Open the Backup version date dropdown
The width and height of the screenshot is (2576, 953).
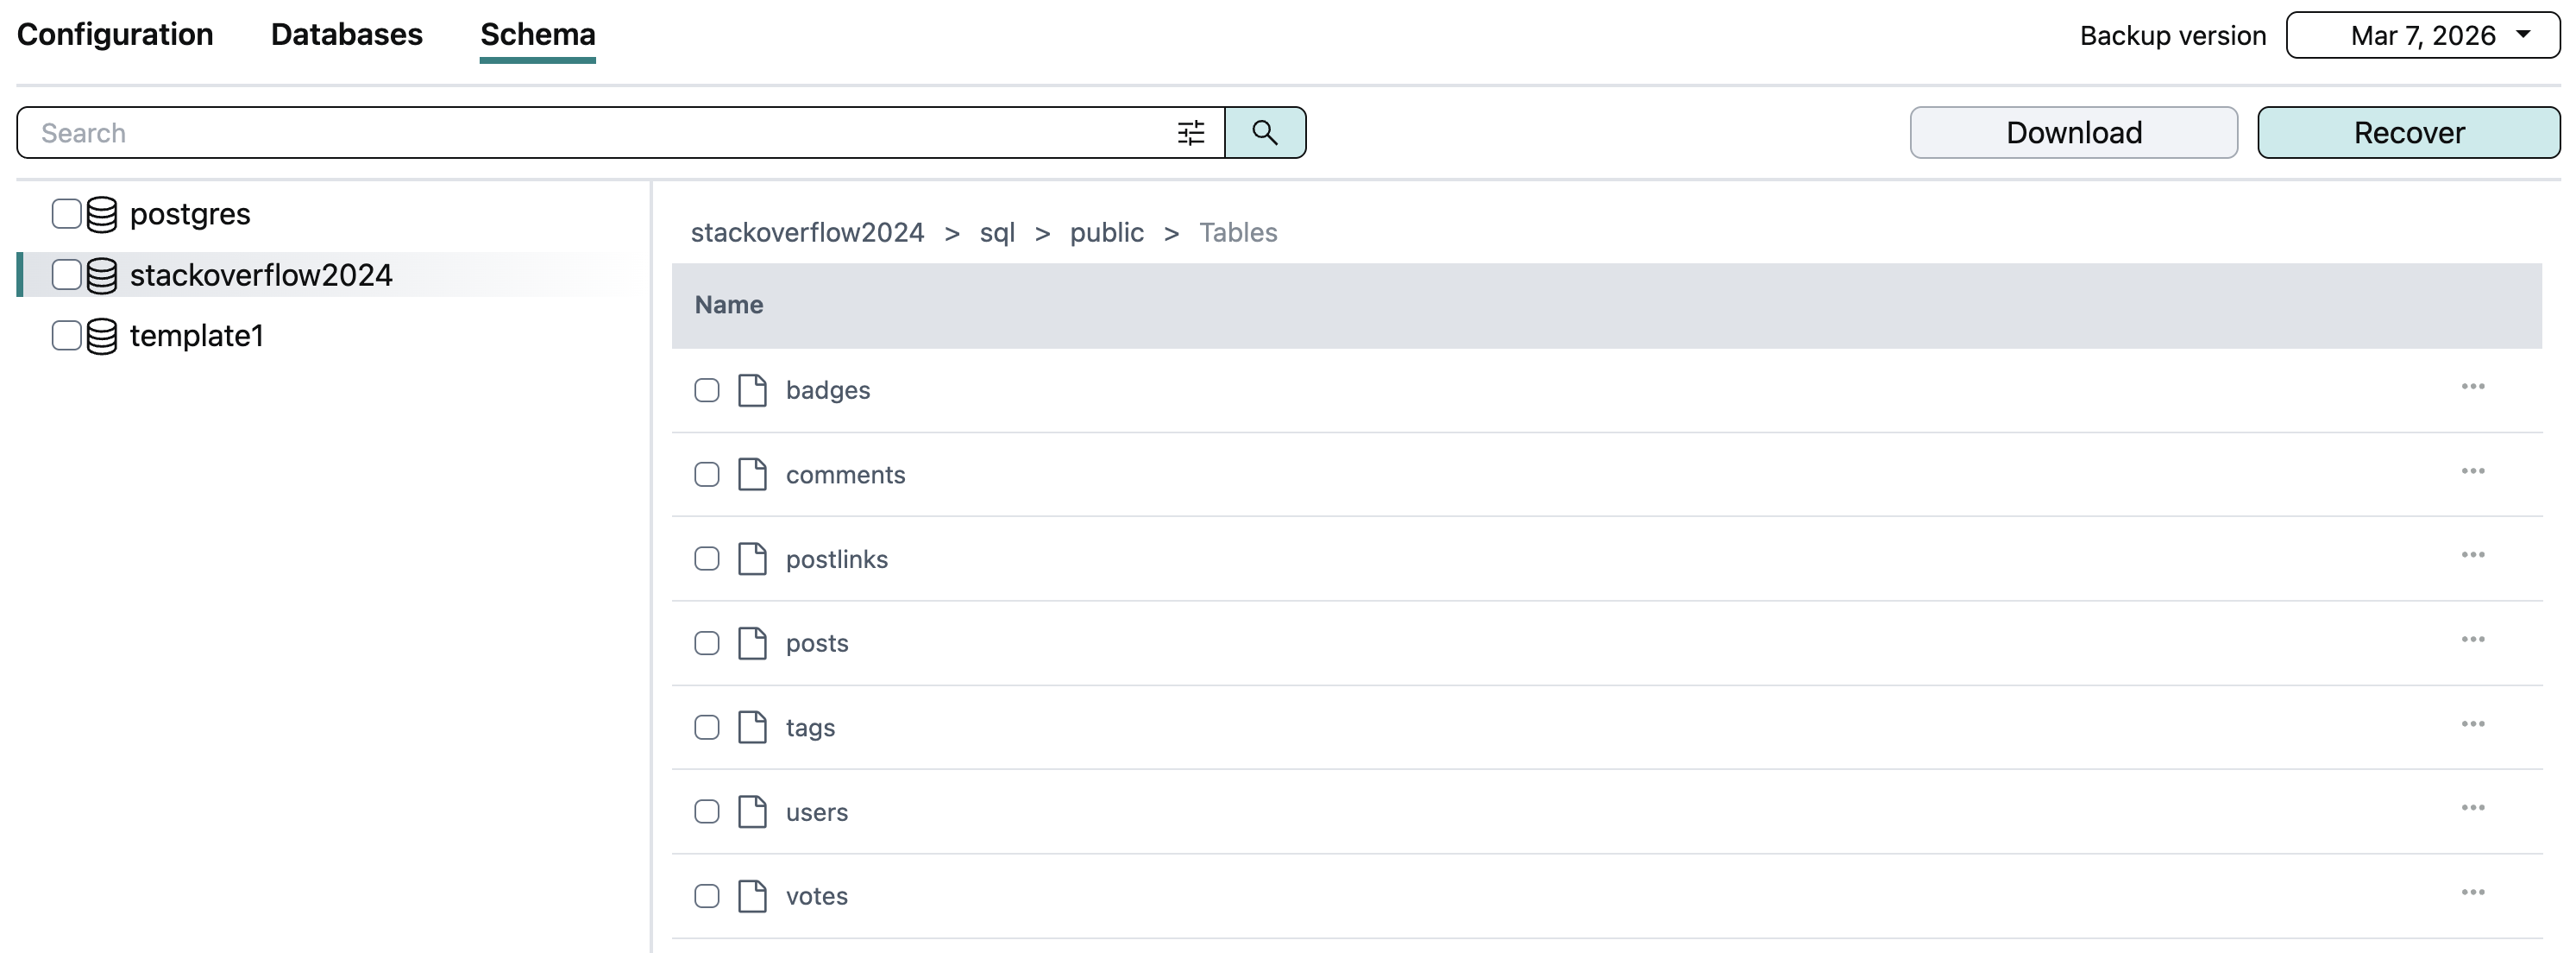point(2422,36)
